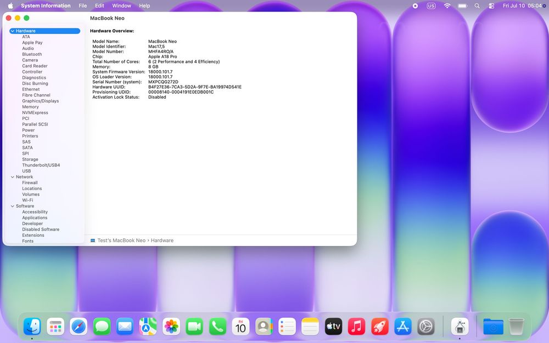Launch Safari from the dock
Image resolution: width=549 pixels, height=343 pixels.
click(x=79, y=327)
